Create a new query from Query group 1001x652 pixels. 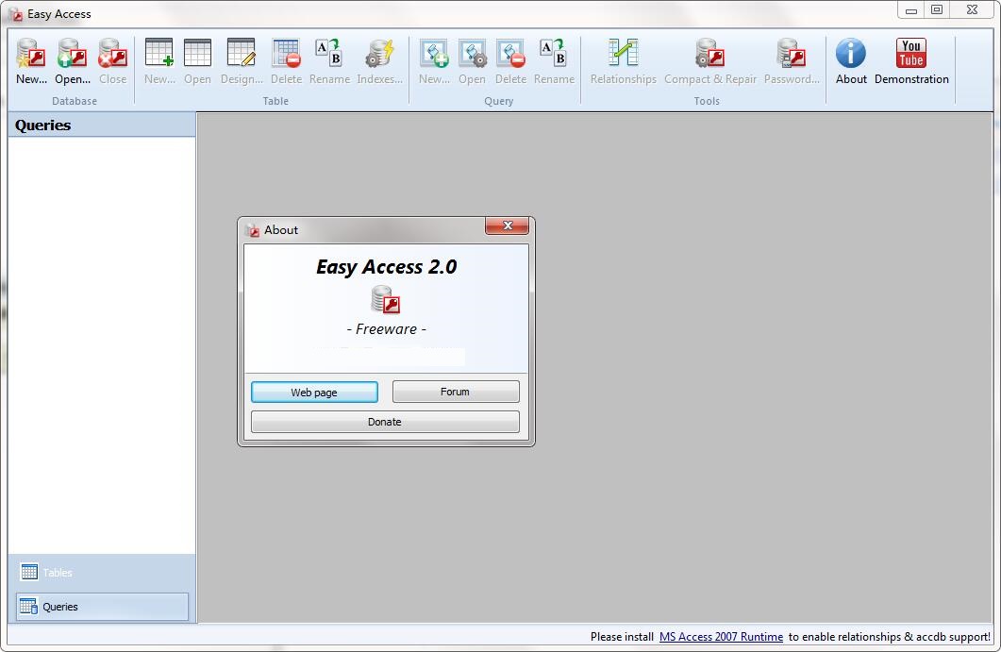tap(434, 61)
